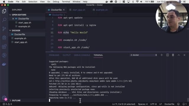Open the Problems panel tab
This screenshot has width=189, height=106.
(x=54, y=55)
